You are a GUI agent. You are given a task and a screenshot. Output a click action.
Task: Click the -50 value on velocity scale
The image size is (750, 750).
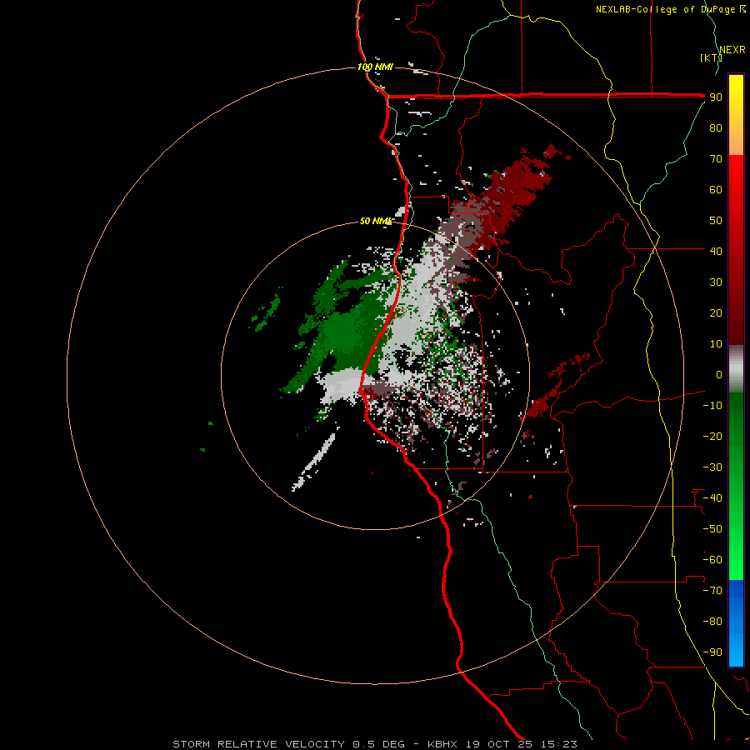pyautogui.click(x=712, y=529)
